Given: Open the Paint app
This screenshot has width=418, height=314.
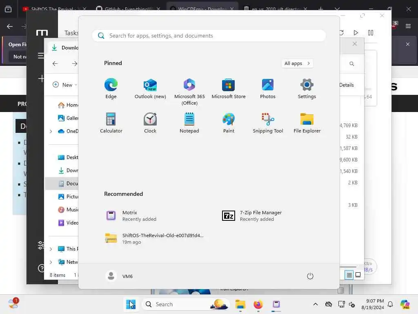Looking at the screenshot, I should point(229,123).
